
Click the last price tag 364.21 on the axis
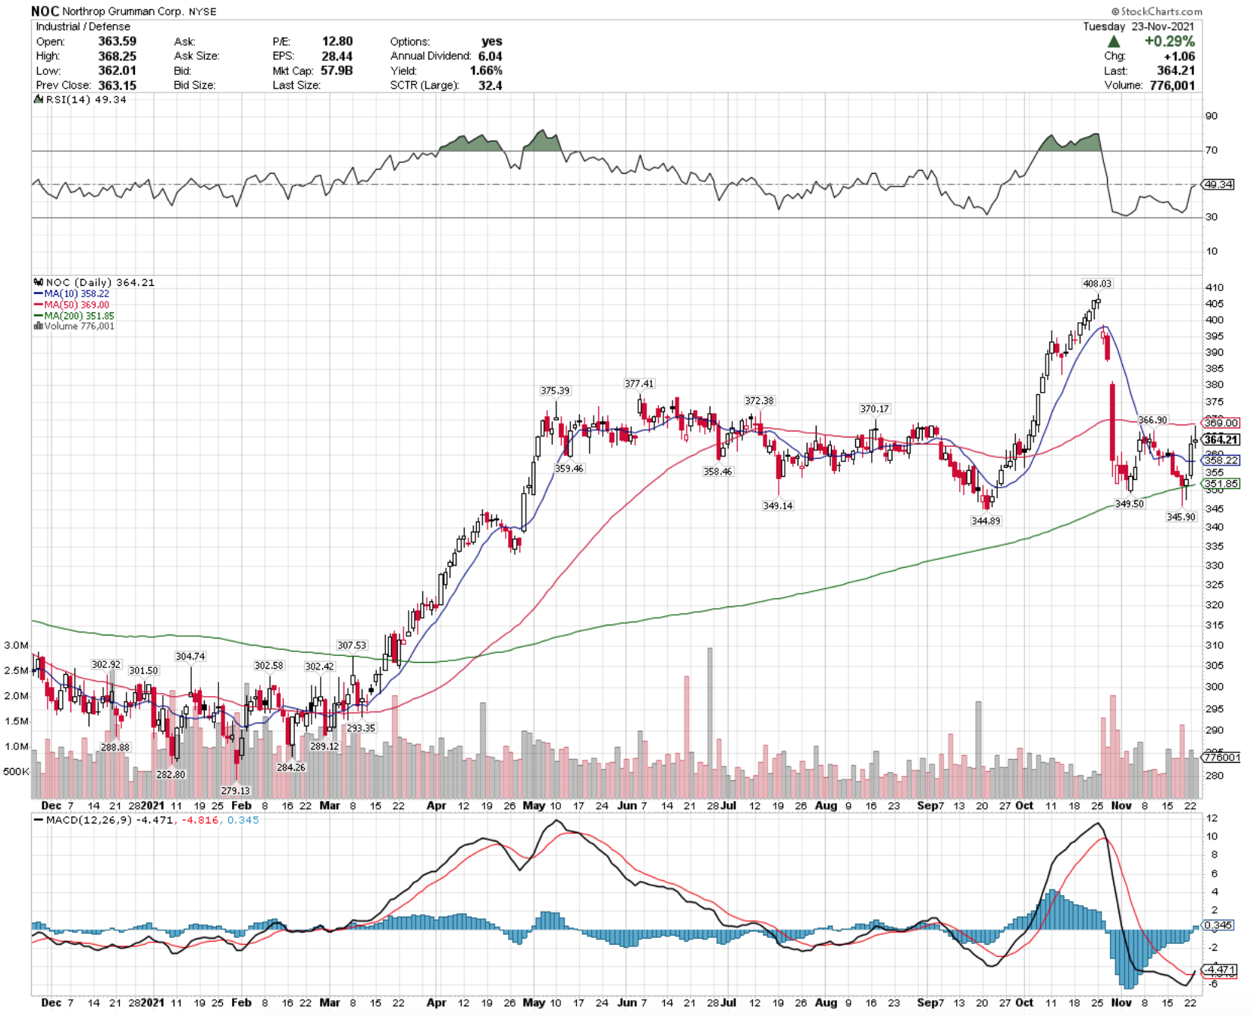[x=1221, y=440]
